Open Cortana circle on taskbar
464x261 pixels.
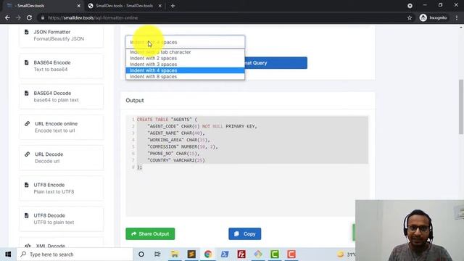pos(141,254)
